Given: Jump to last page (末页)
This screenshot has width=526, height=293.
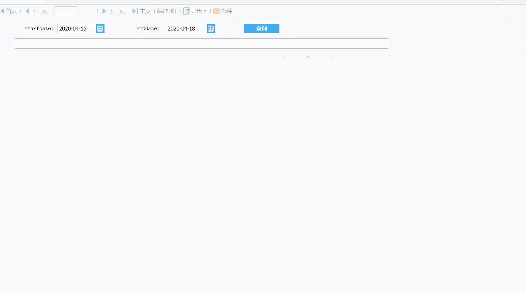Looking at the screenshot, I should pos(141,11).
